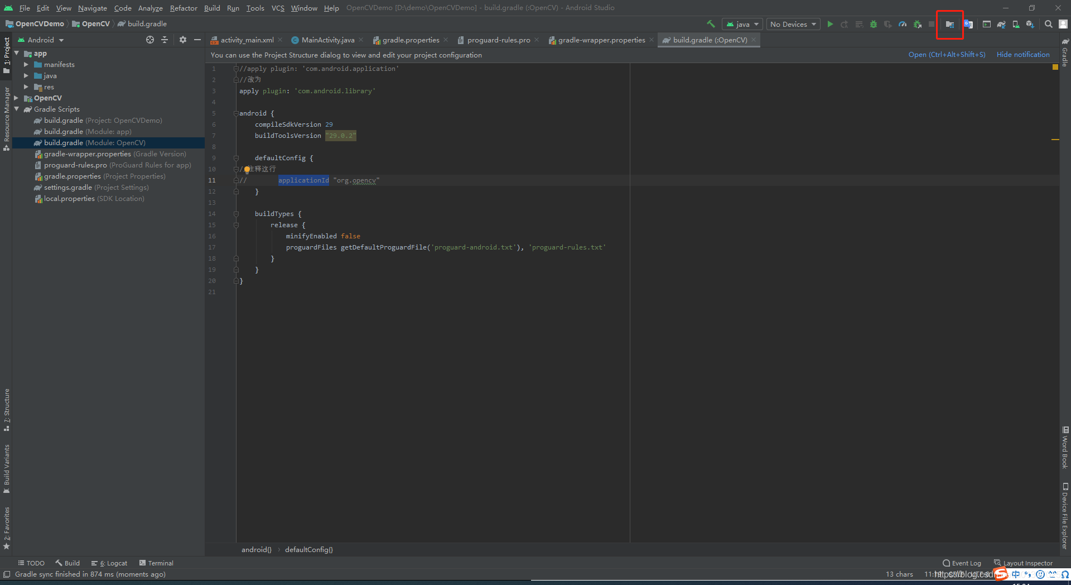
Task: Toggle the Device File Explorer window
Action: pyautogui.click(x=1065, y=516)
